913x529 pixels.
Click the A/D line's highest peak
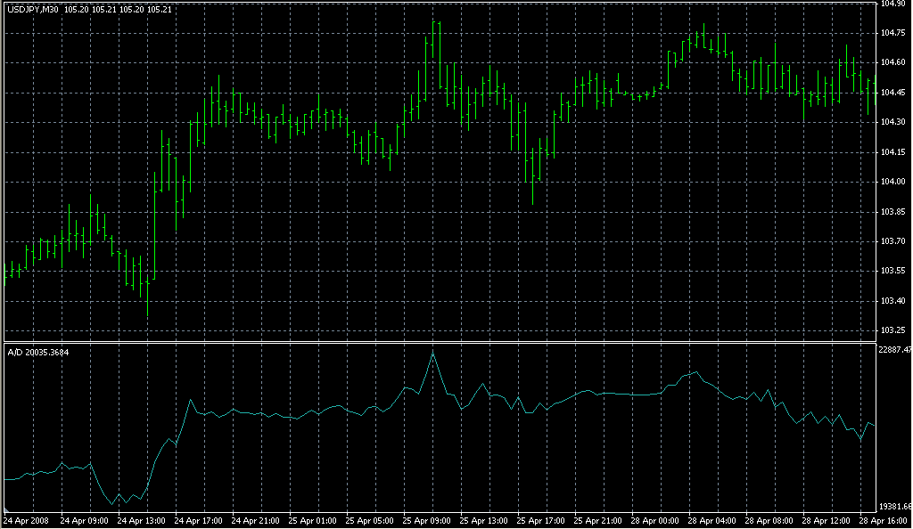(x=432, y=354)
